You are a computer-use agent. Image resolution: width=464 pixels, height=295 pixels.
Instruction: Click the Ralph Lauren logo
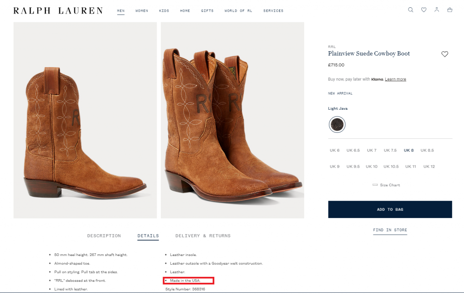[58, 10]
